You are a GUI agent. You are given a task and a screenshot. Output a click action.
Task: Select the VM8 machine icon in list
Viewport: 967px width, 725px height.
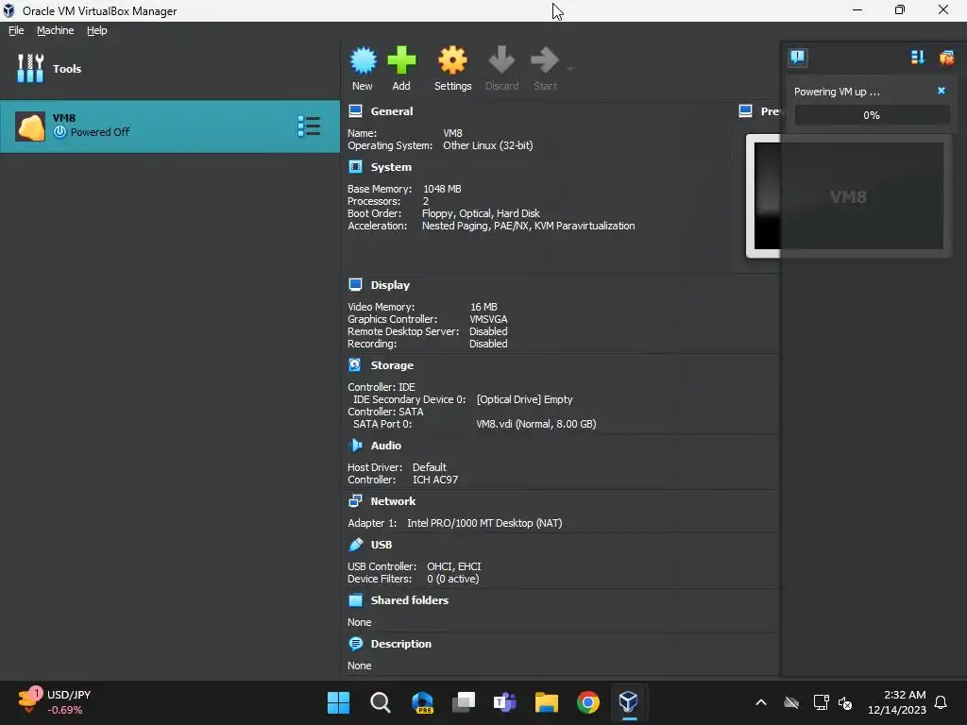coord(29,126)
